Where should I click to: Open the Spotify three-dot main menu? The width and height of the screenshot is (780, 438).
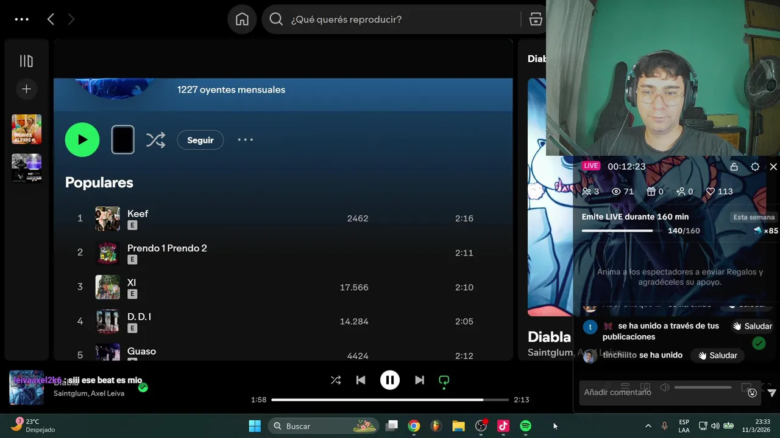pos(22,19)
